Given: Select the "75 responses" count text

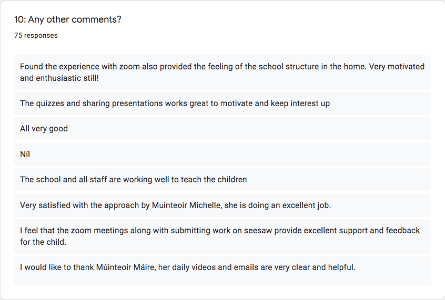Looking at the screenshot, I should tap(36, 35).
